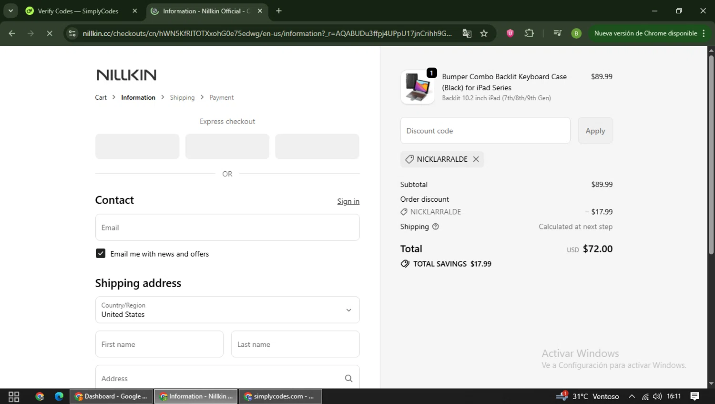Click the keyboard case product thumbnail
The image size is (715, 404).
[x=418, y=87]
